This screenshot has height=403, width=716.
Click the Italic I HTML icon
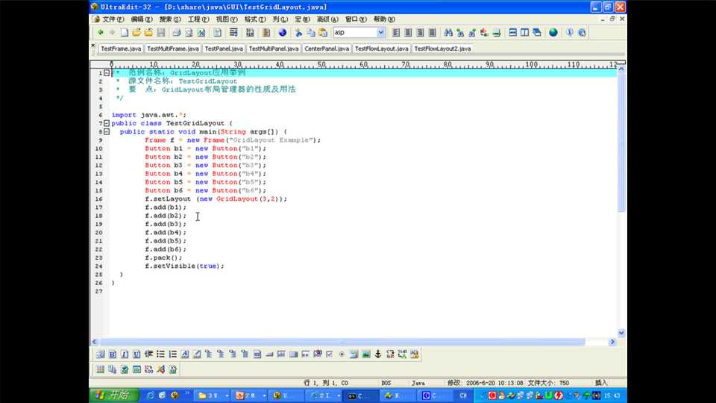tap(125, 354)
